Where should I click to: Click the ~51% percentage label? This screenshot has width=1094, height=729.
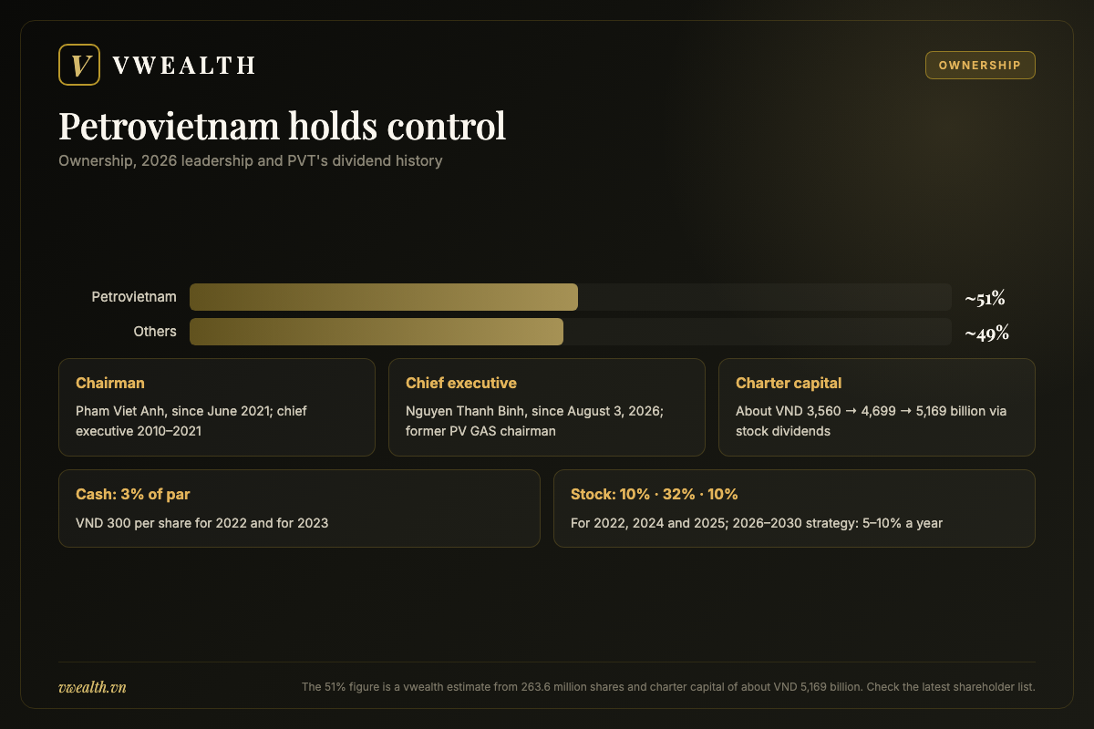(x=986, y=298)
